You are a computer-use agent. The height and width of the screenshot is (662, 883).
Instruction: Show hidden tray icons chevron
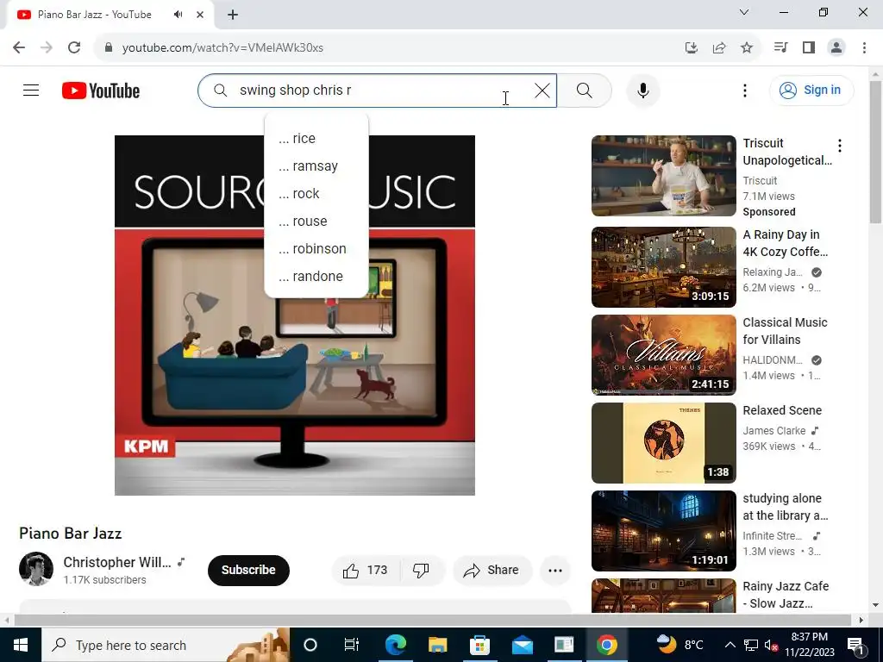click(730, 645)
